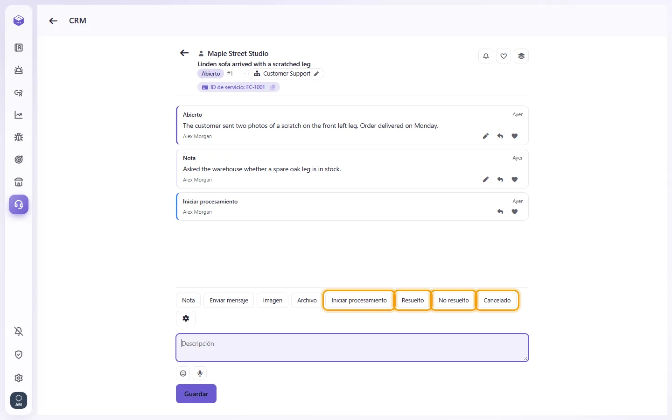Image resolution: width=672 pixels, height=420 pixels.
Task: Mark the ticket as Resuelto
Action: point(413,301)
